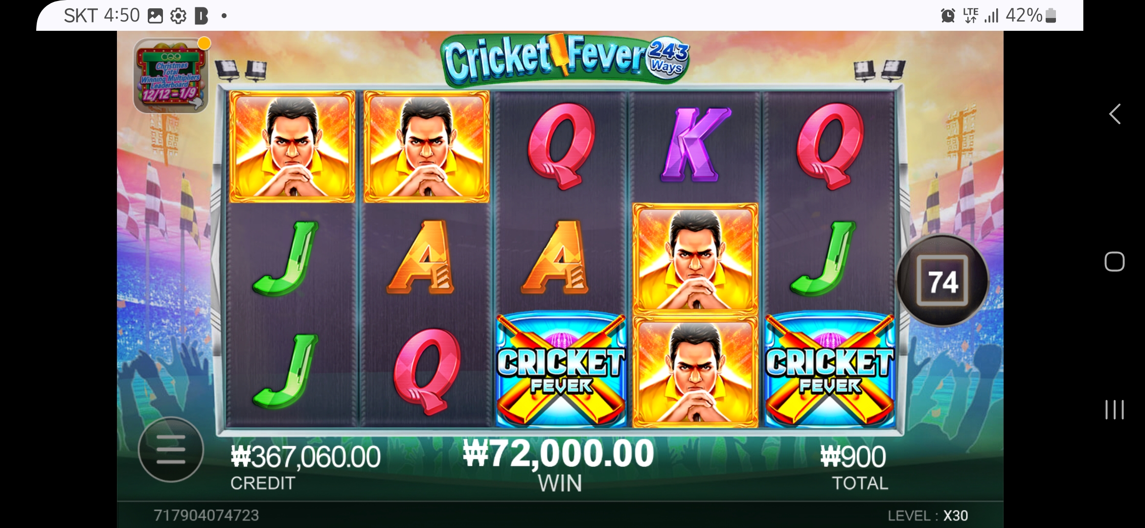Tap the auto-spin stop button showing 74
Image resolution: width=1145 pixels, height=528 pixels.
[x=942, y=281]
